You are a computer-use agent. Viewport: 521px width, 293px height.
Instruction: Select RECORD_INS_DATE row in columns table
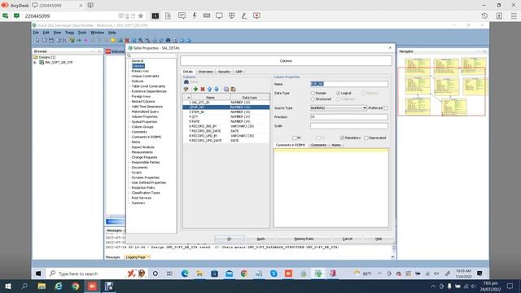(x=226, y=131)
